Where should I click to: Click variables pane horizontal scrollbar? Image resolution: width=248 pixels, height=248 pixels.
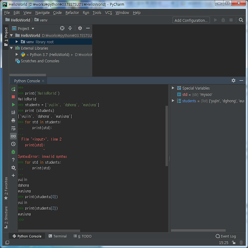tap(198, 230)
